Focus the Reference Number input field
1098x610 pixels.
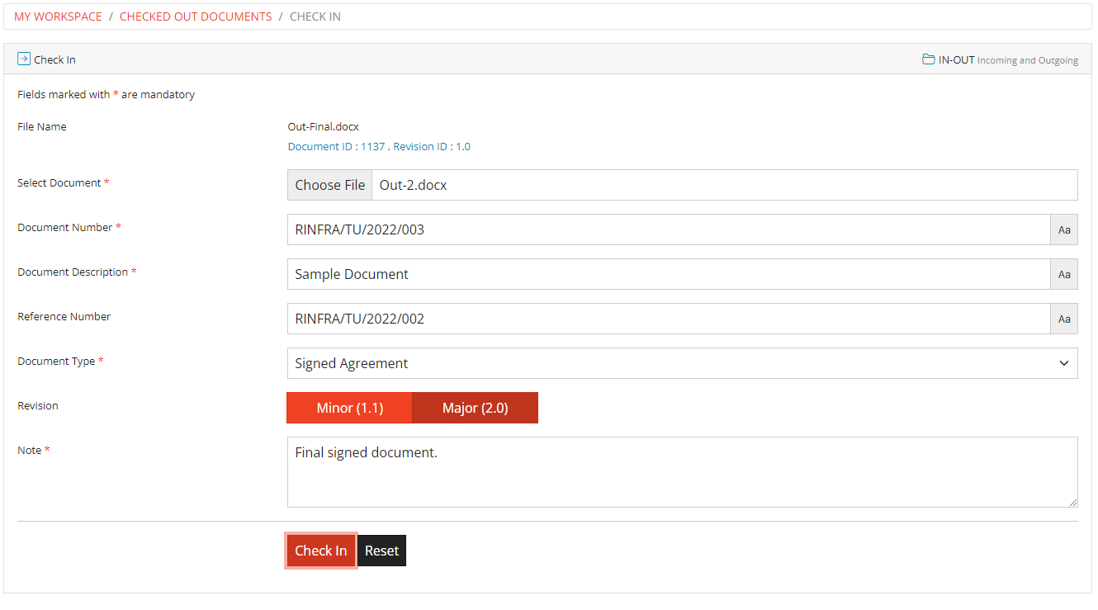[669, 319]
